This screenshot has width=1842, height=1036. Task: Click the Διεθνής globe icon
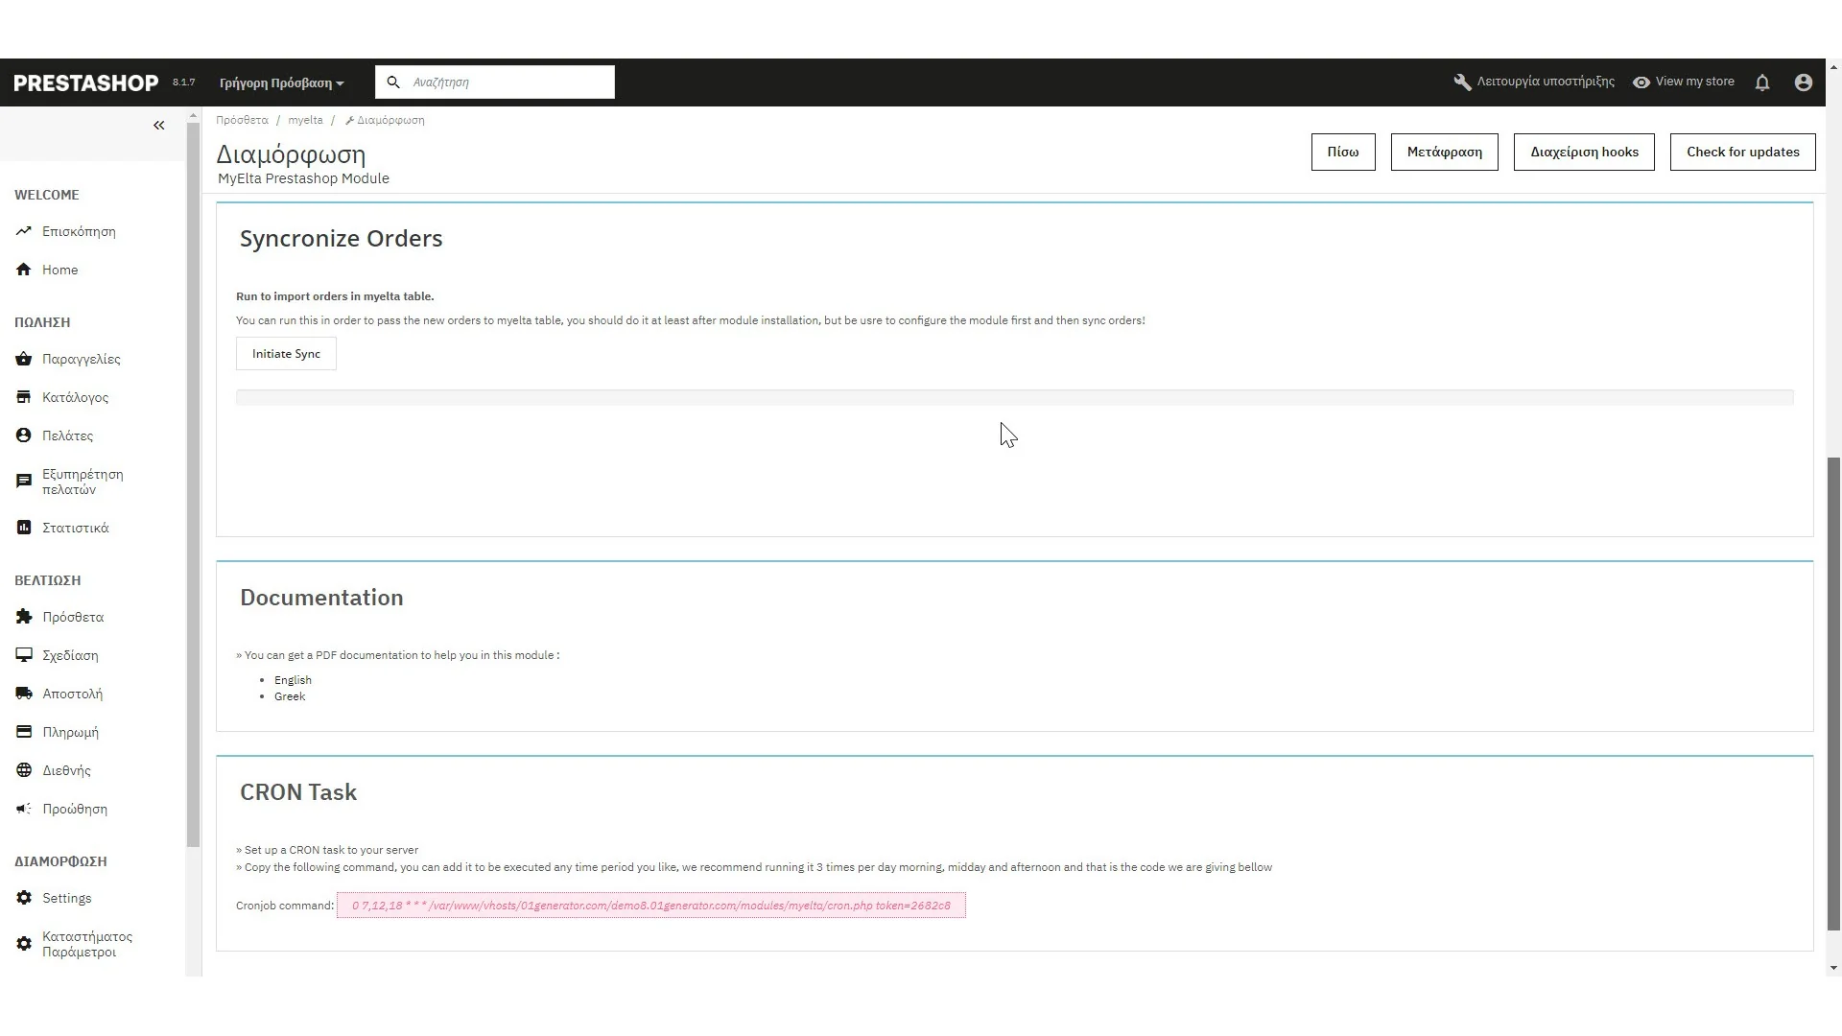click(24, 770)
